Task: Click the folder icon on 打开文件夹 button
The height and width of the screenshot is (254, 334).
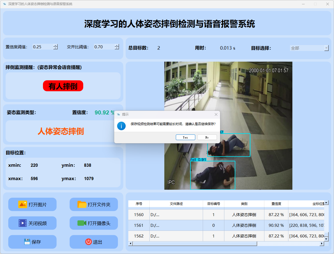Action: tap(82, 204)
